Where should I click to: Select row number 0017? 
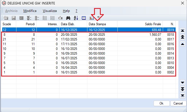[x=171, y=39]
